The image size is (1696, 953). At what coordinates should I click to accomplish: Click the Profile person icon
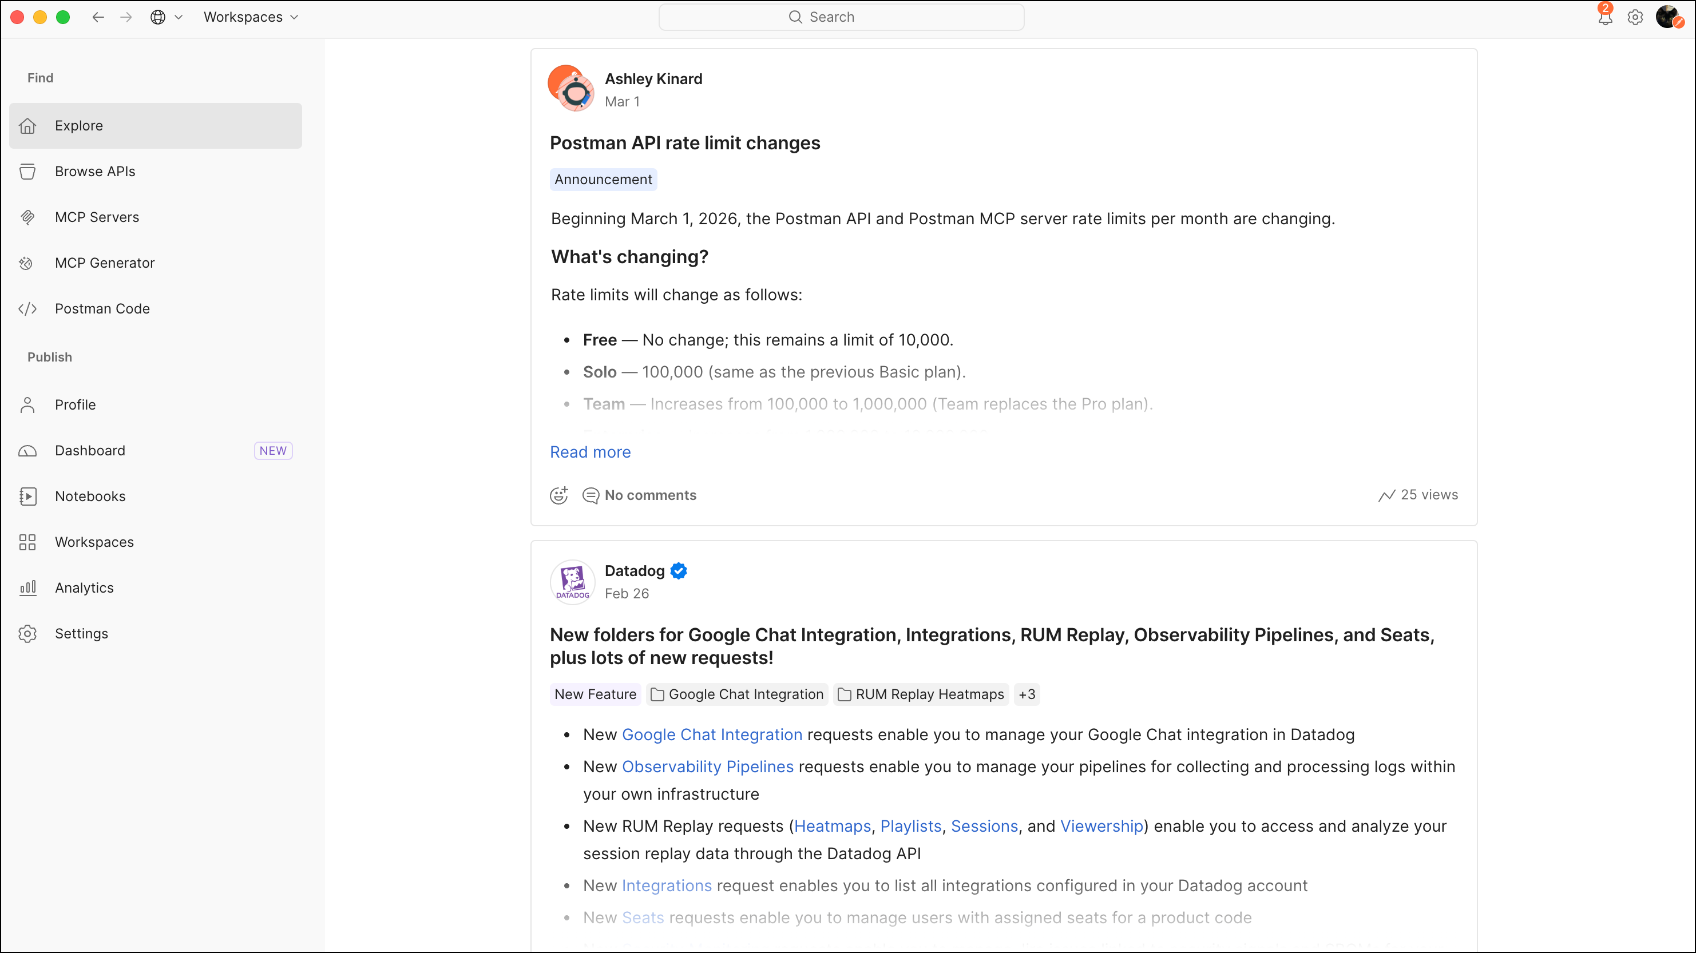point(27,405)
